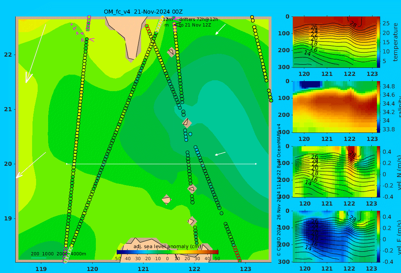This screenshot has height=273, width=401.
Task: Open the vel. N section panel
Action: tap(334, 171)
